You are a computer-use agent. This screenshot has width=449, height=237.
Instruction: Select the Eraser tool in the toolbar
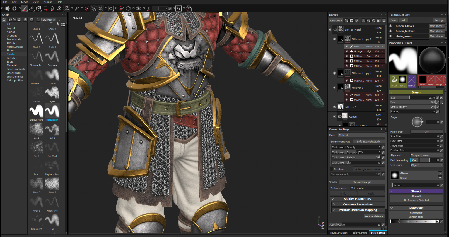[x=32, y=9]
